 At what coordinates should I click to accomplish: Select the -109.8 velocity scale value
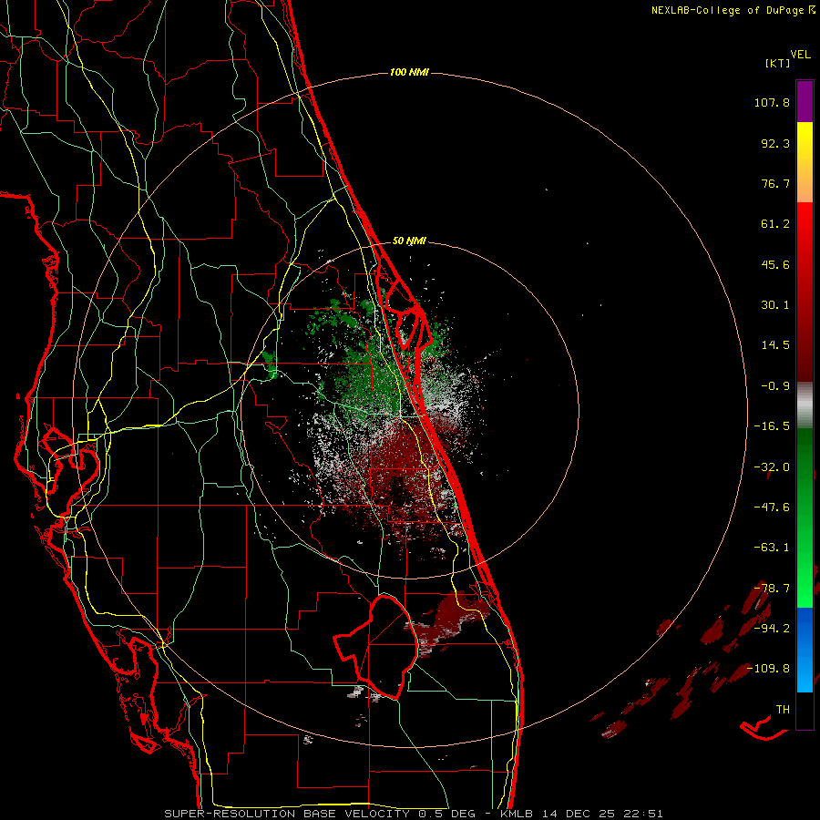tap(768, 669)
